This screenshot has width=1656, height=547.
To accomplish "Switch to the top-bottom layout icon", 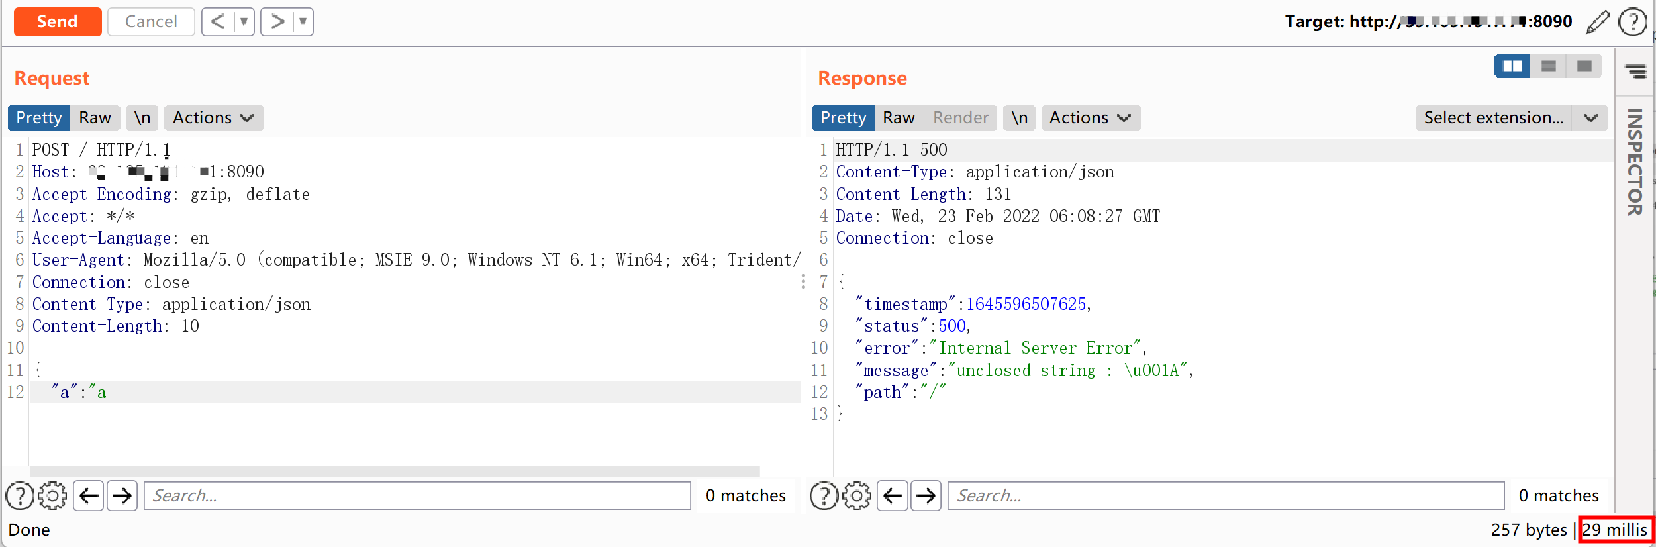I will click(1548, 66).
